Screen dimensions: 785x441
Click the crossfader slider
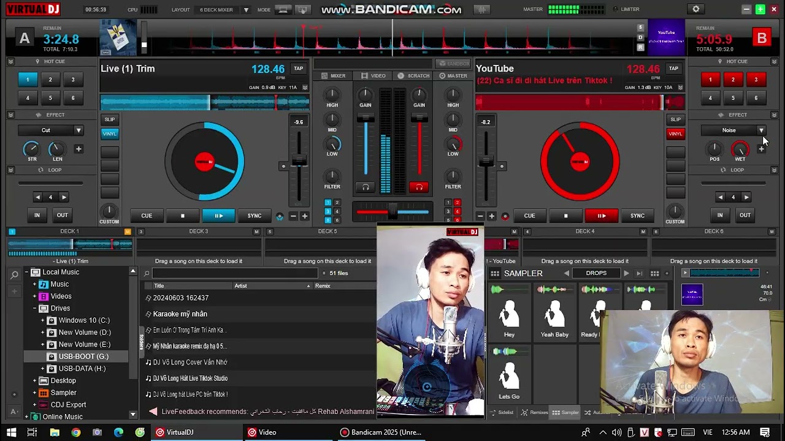pos(392,212)
